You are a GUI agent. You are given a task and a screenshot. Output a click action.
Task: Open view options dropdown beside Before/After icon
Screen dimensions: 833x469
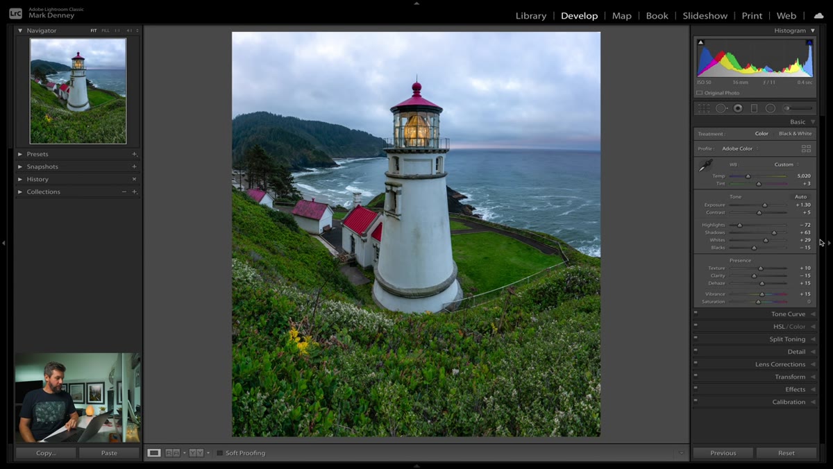[208, 453]
